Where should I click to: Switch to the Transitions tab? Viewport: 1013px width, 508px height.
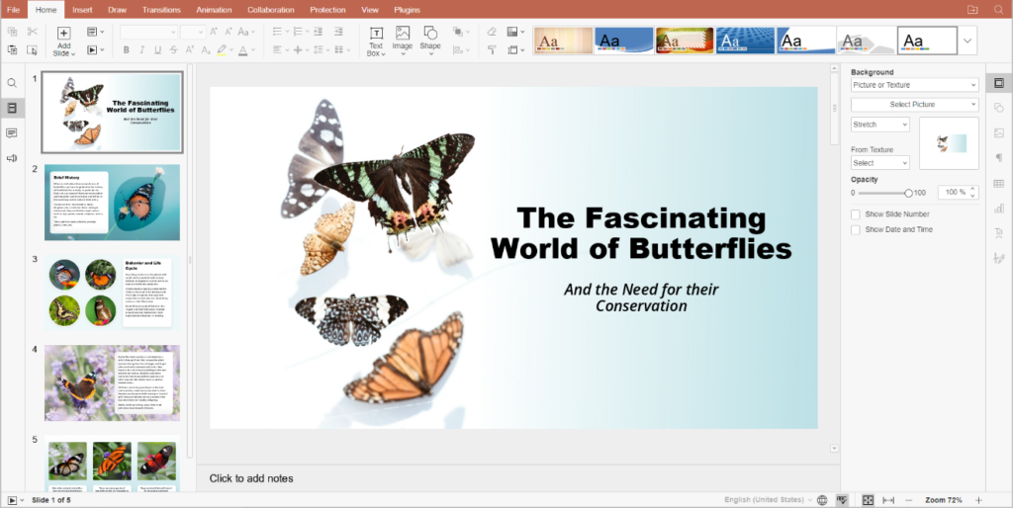click(161, 9)
